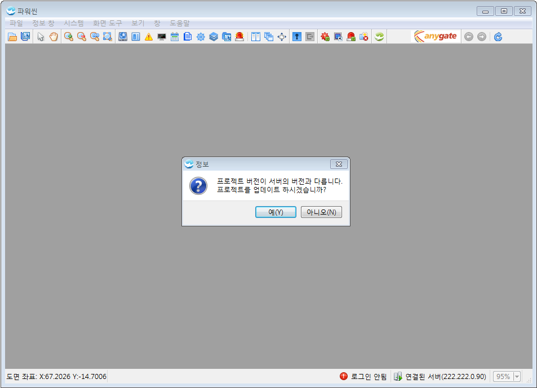Click the gray back arrow button
Viewport: 537px width, 388px height.
469,37
